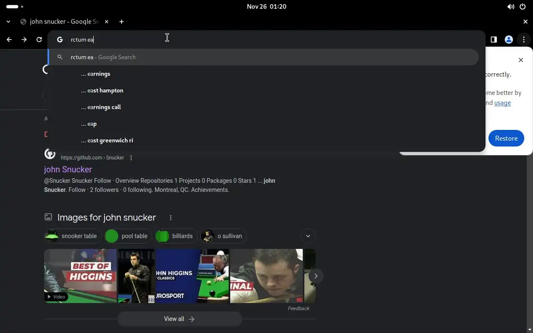Reload the current page
Image resolution: width=533 pixels, height=333 pixels.
click(39, 40)
